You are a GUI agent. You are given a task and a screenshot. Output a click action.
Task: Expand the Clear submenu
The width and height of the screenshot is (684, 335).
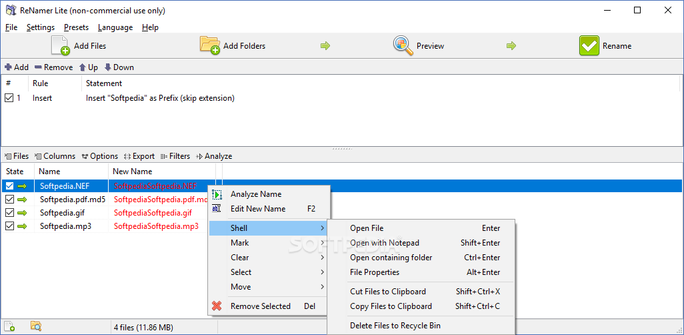coord(268,258)
